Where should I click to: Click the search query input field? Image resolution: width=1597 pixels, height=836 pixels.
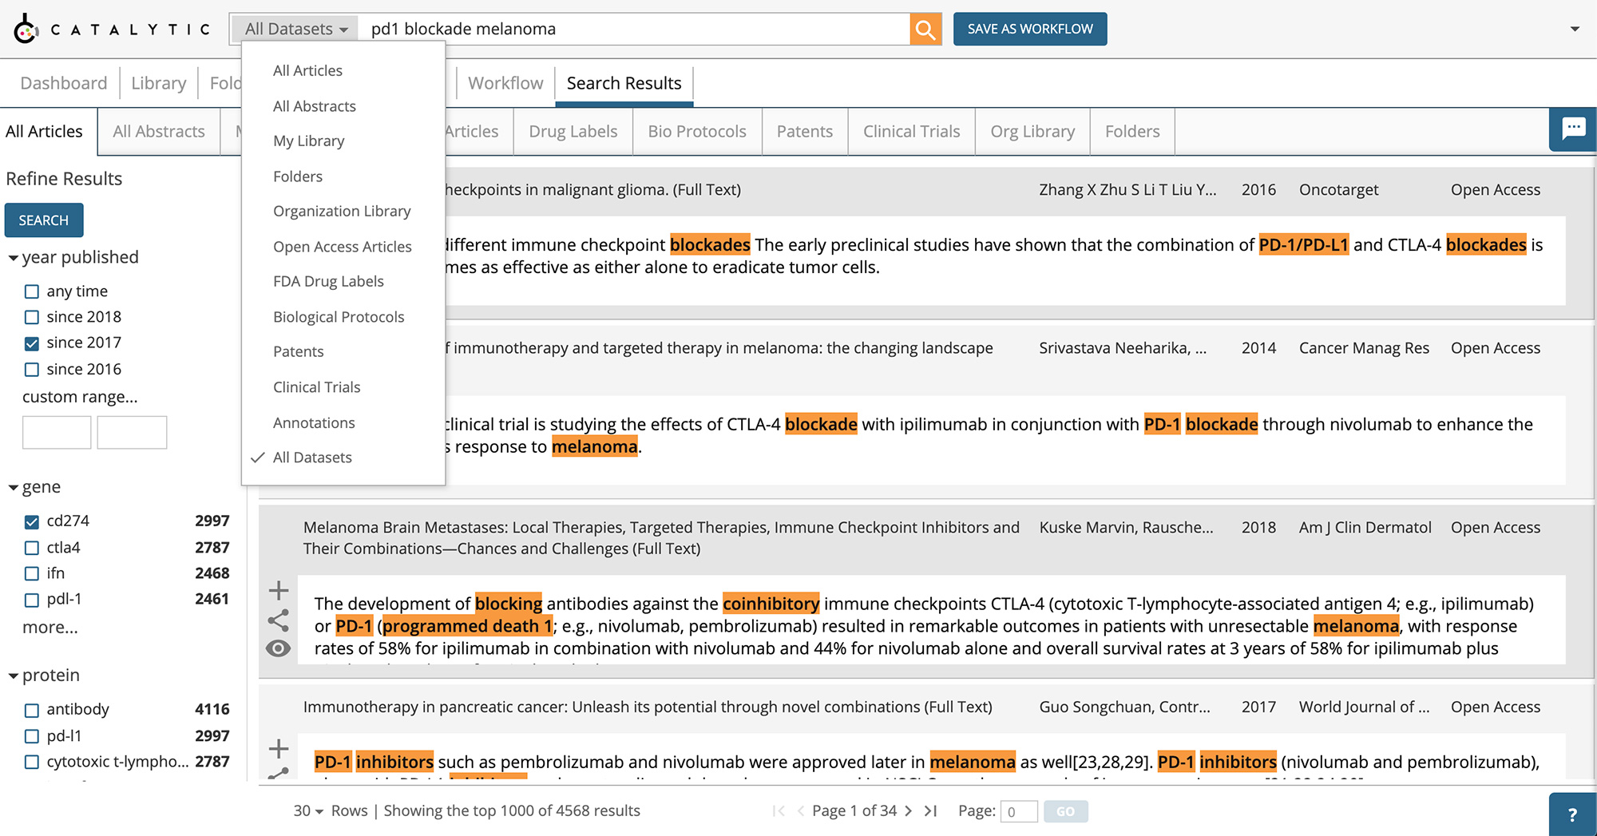[635, 30]
